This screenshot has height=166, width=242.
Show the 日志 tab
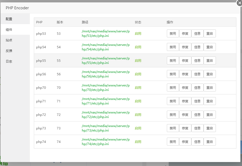tap(15, 61)
